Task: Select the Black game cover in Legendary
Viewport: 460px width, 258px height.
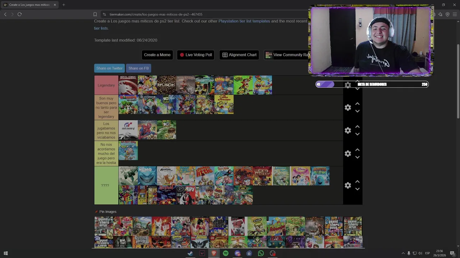Action: coord(166,85)
